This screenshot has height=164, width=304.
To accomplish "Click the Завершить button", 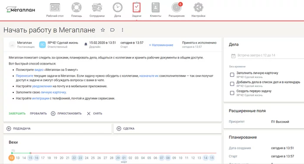I will click(17, 114).
